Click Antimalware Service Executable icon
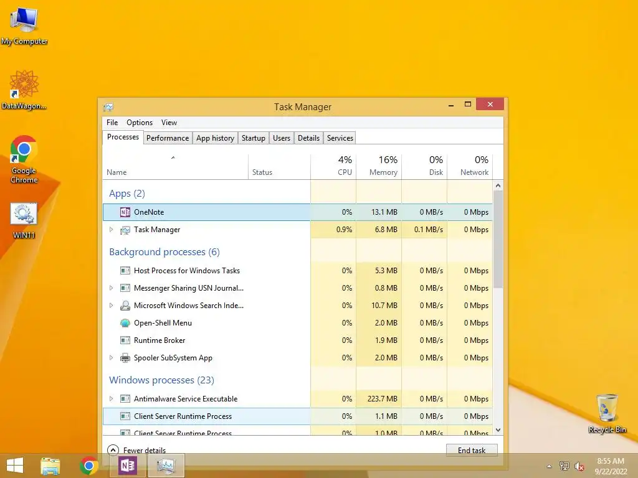 tap(125, 399)
